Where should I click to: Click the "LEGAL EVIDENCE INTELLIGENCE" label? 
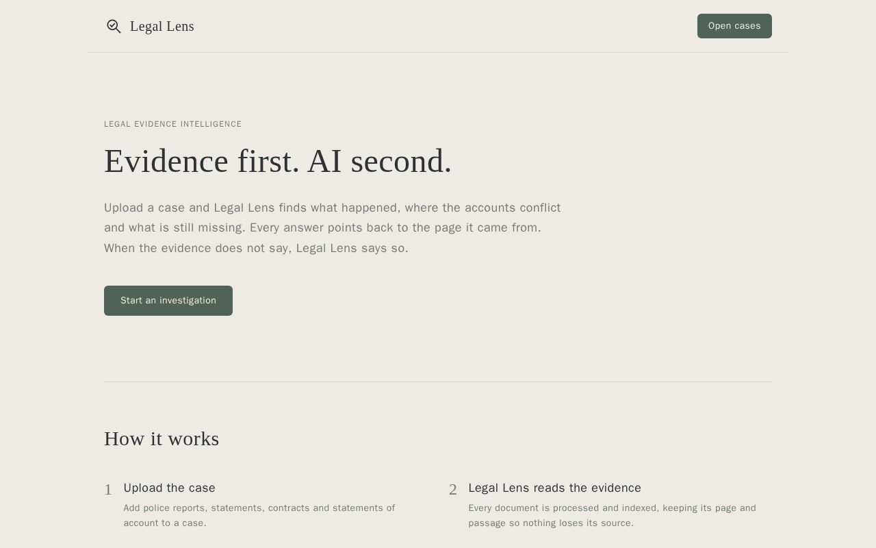(x=173, y=124)
